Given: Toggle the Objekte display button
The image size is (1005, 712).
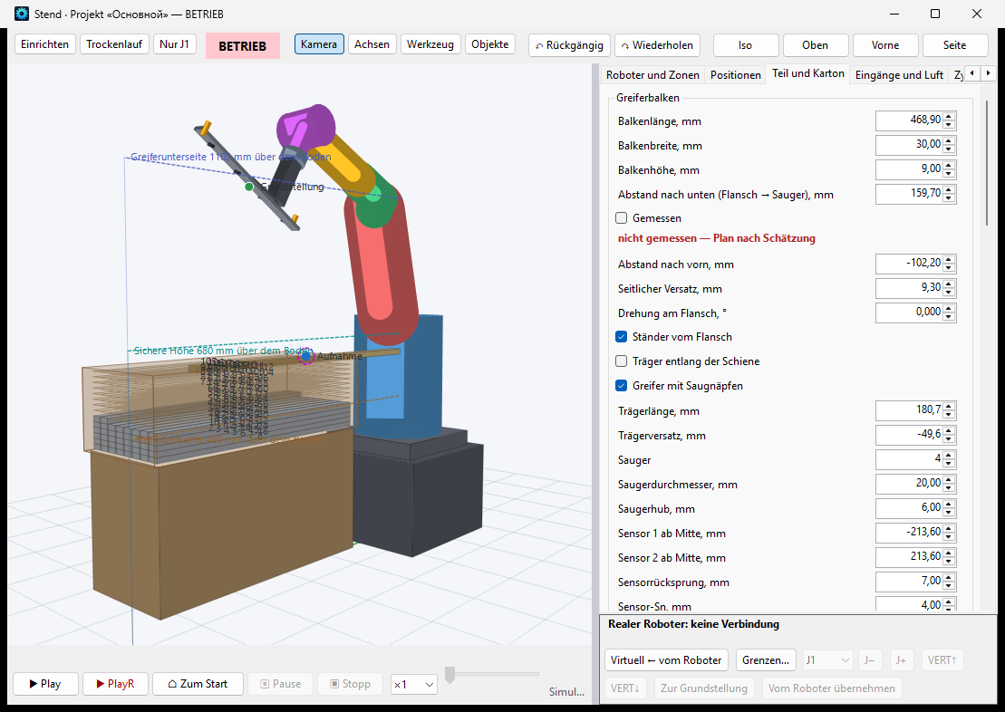Looking at the screenshot, I should click(x=490, y=44).
